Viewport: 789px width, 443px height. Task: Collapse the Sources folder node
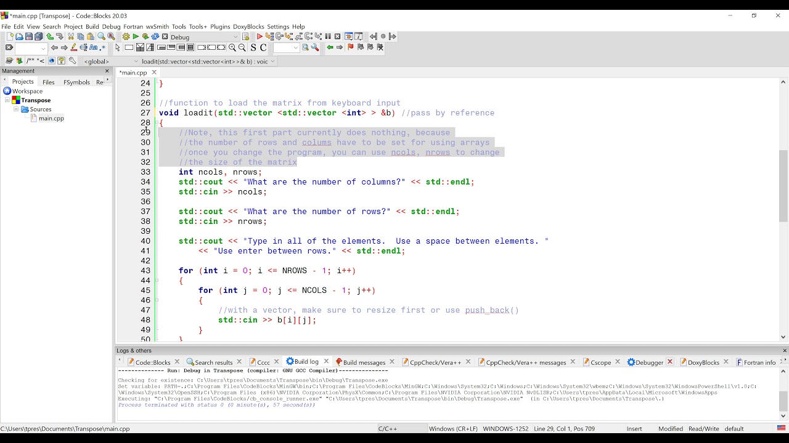pos(17,110)
